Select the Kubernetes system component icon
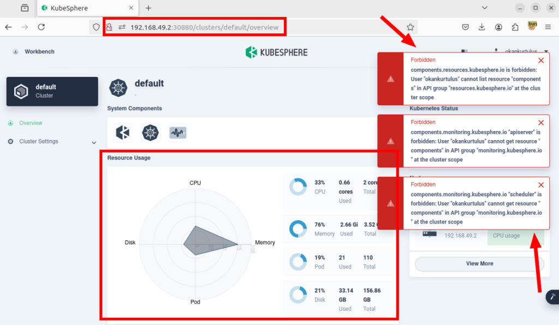559x325 pixels. click(151, 133)
